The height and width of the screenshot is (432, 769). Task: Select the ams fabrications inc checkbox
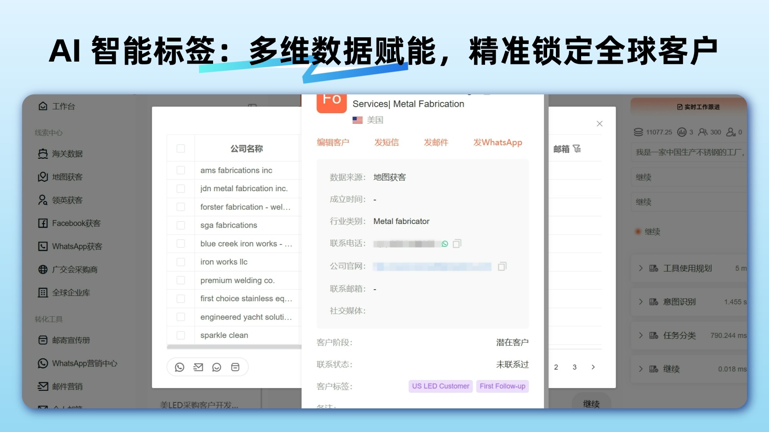point(181,170)
